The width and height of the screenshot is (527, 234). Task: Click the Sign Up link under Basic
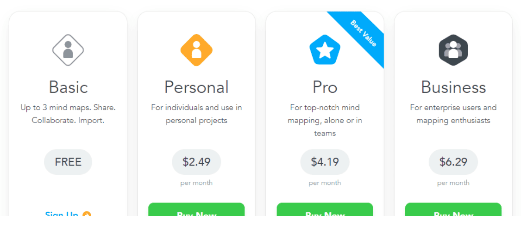tap(62, 214)
